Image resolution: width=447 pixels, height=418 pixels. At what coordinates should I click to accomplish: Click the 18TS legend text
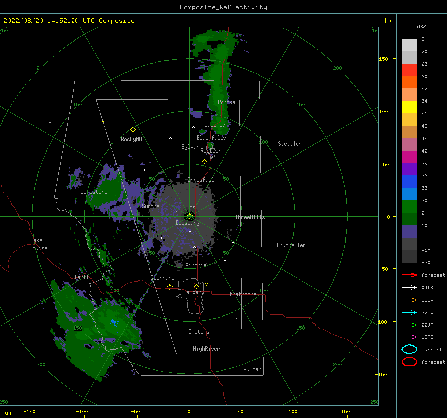[427, 337]
